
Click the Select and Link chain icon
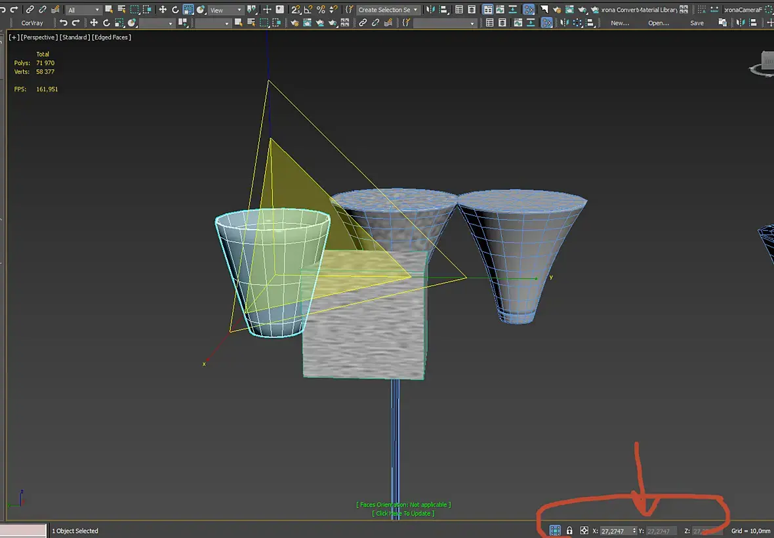[x=30, y=10]
